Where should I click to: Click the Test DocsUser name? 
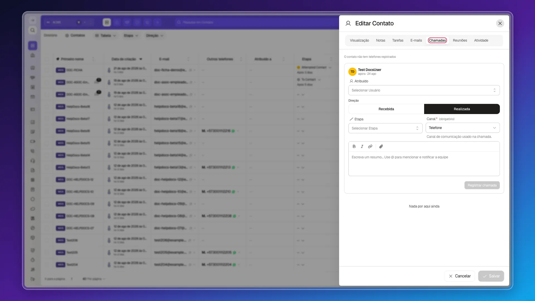(x=369, y=70)
